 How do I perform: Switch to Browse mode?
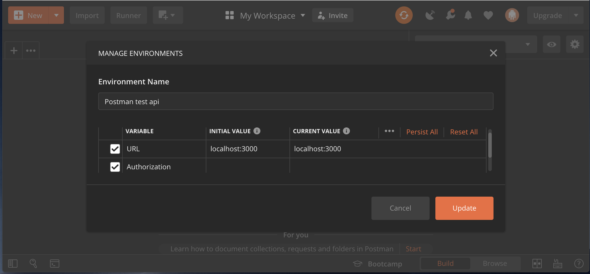pyautogui.click(x=495, y=264)
